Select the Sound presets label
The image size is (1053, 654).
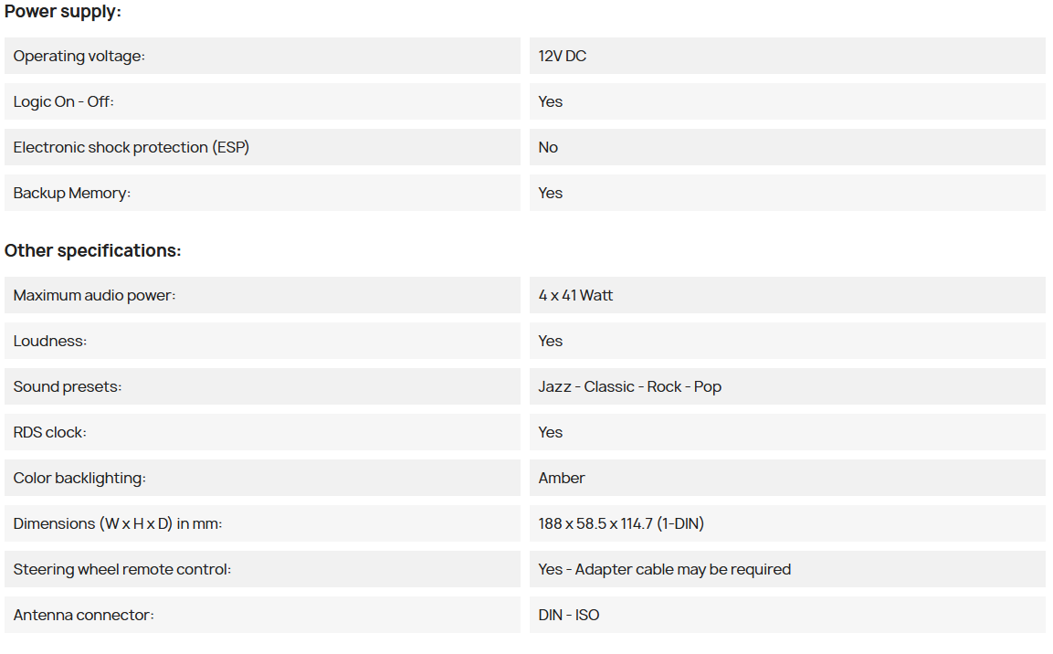[x=68, y=386]
